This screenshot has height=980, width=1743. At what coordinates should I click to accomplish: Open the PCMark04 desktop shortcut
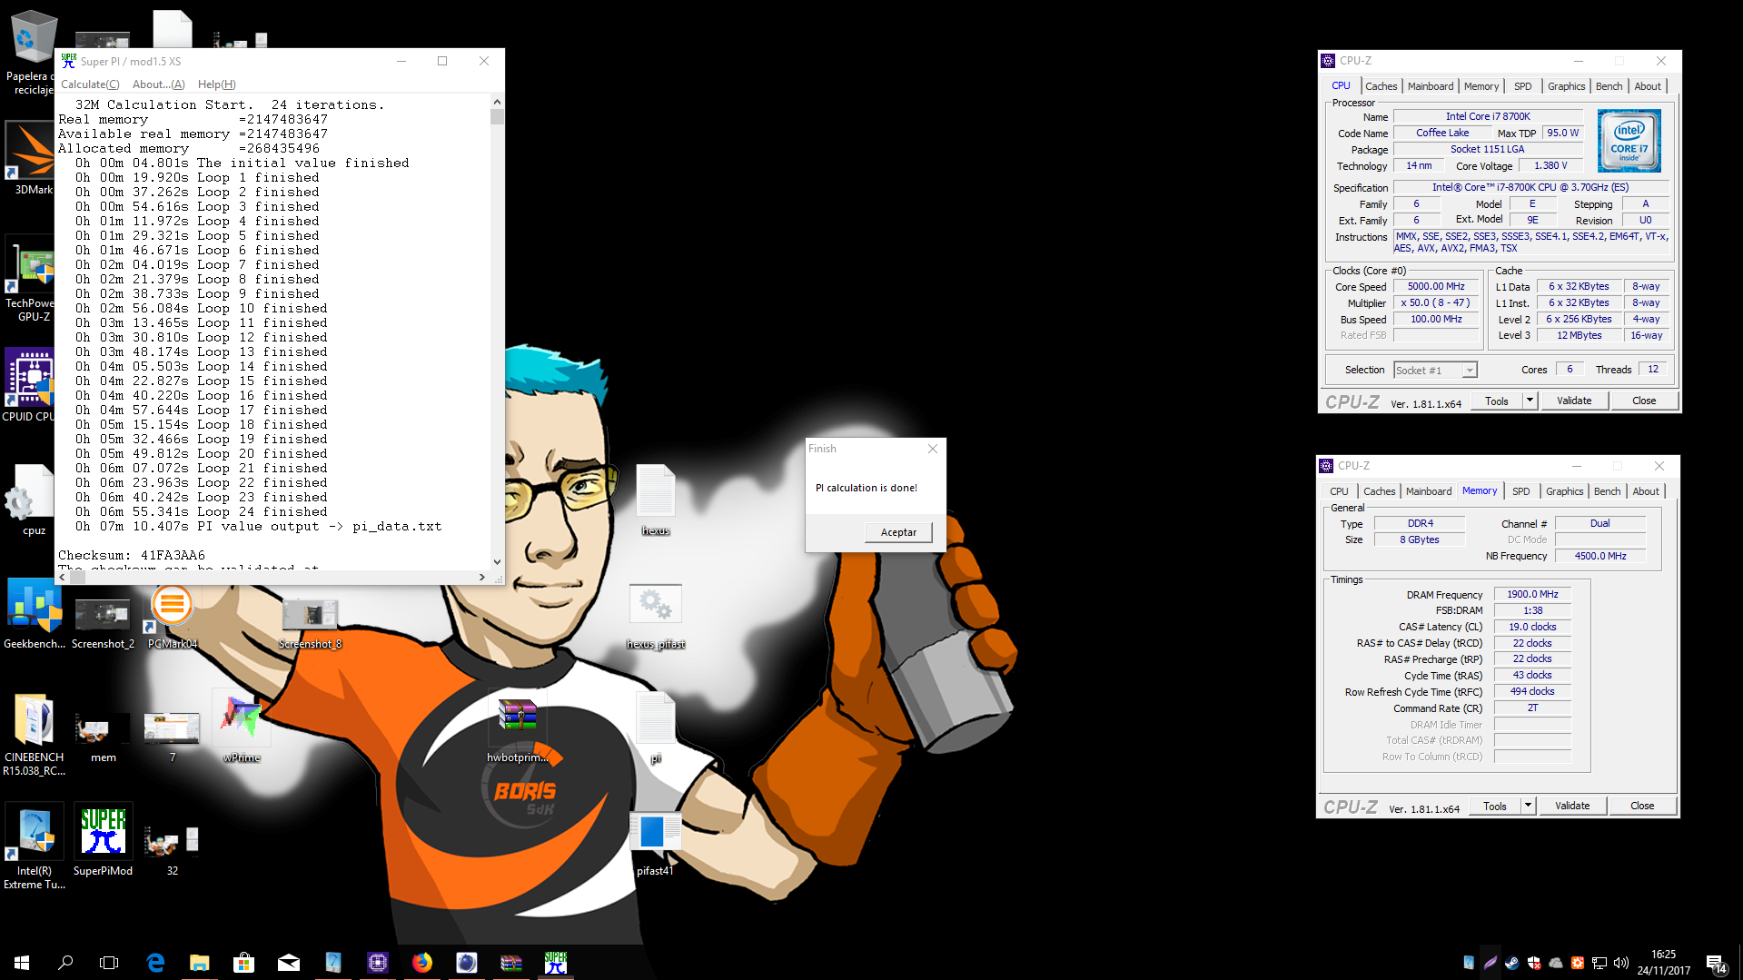(x=172, y=615)
